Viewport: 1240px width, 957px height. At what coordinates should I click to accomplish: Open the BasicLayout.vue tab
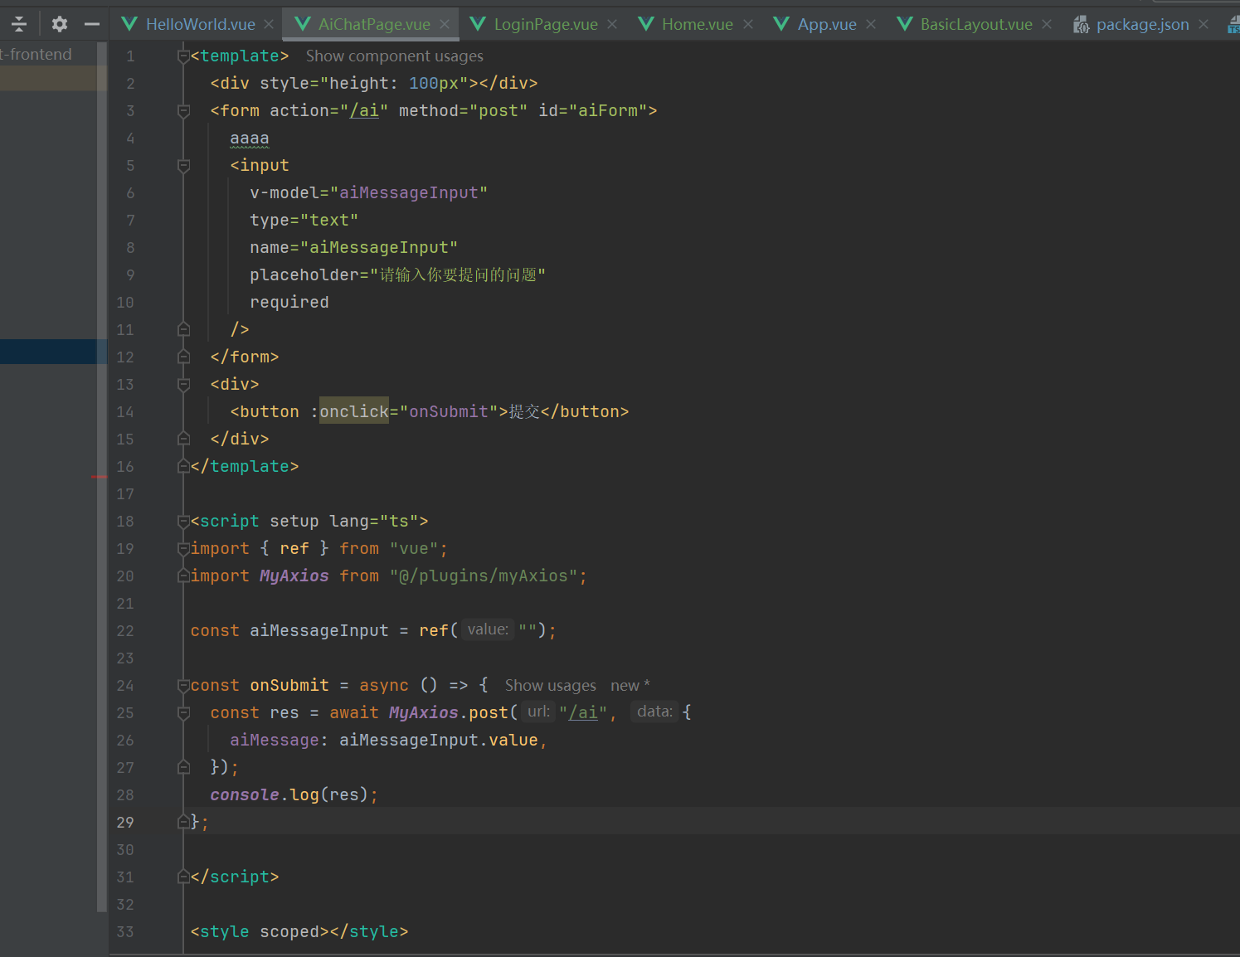pyautogui.click(x=975, y=24)
